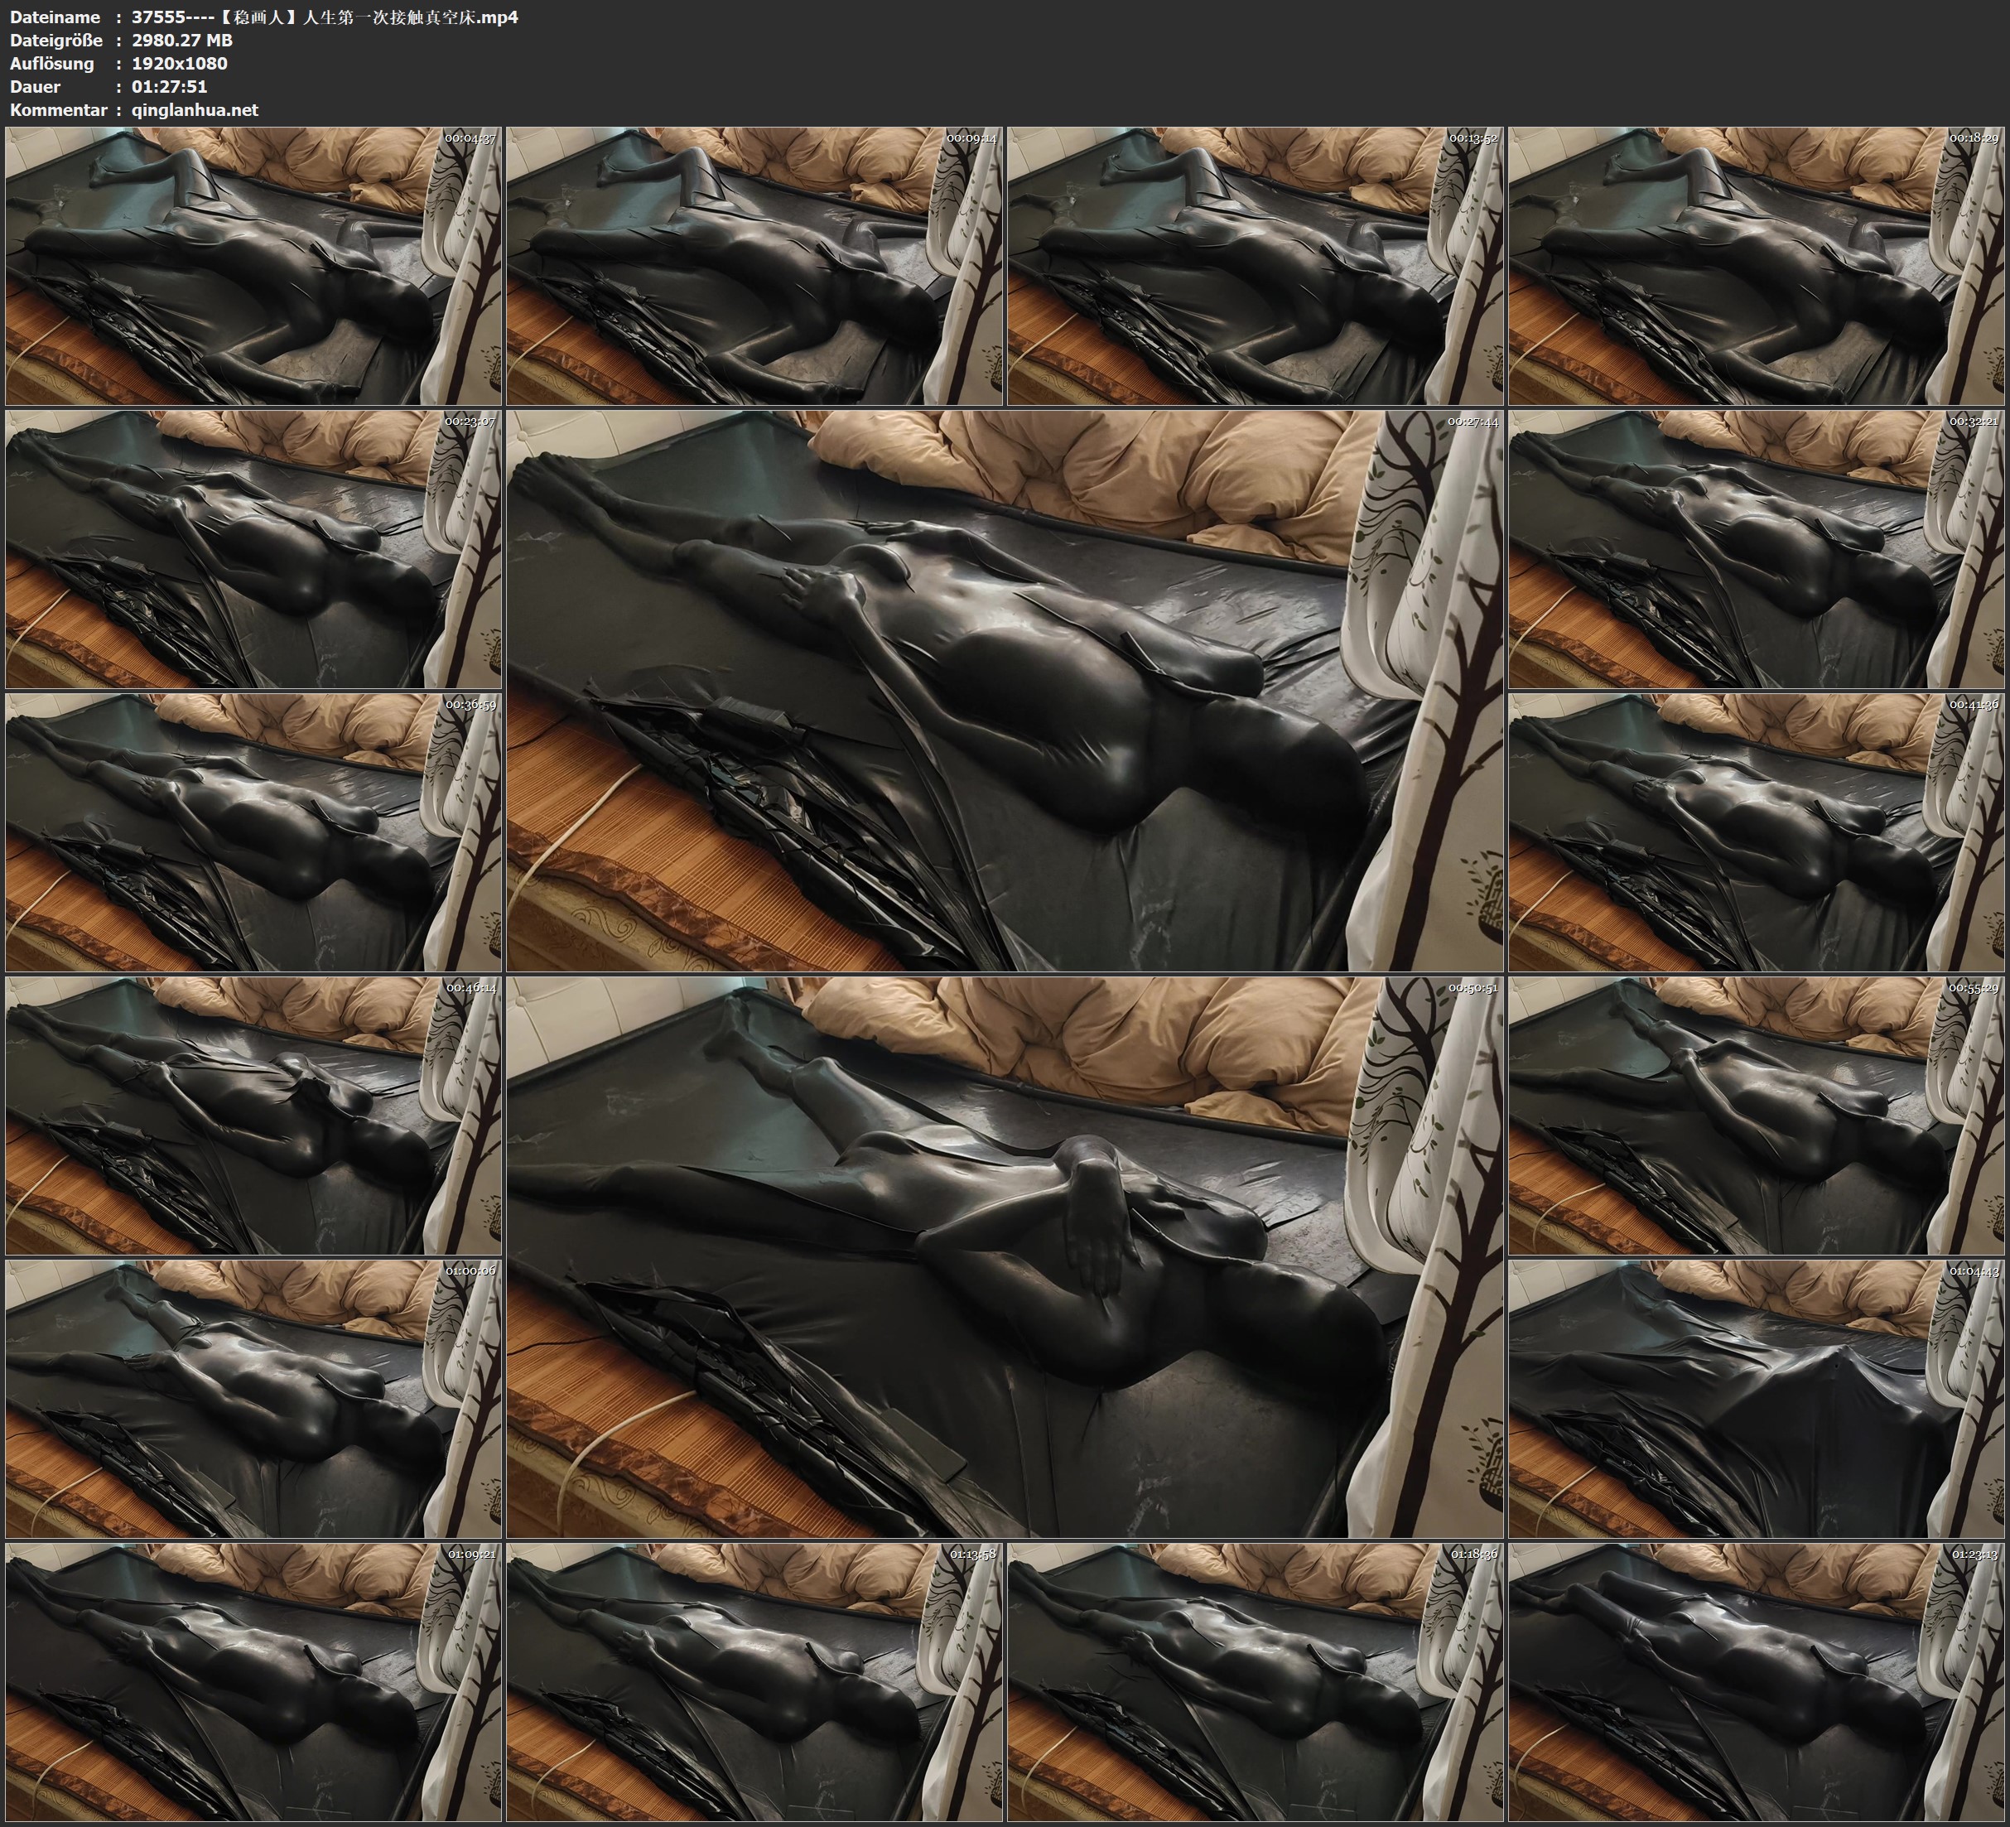Click the 1920x1080 resolution value
Image resolution: width=2010 pixels, height=1827 pixels.
180,63
